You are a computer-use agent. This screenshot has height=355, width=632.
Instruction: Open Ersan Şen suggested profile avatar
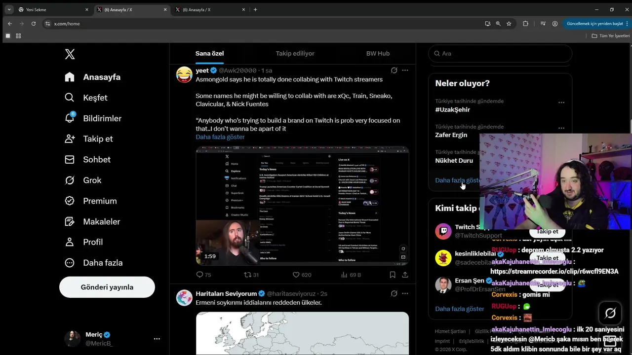click(x=443, y=284)
